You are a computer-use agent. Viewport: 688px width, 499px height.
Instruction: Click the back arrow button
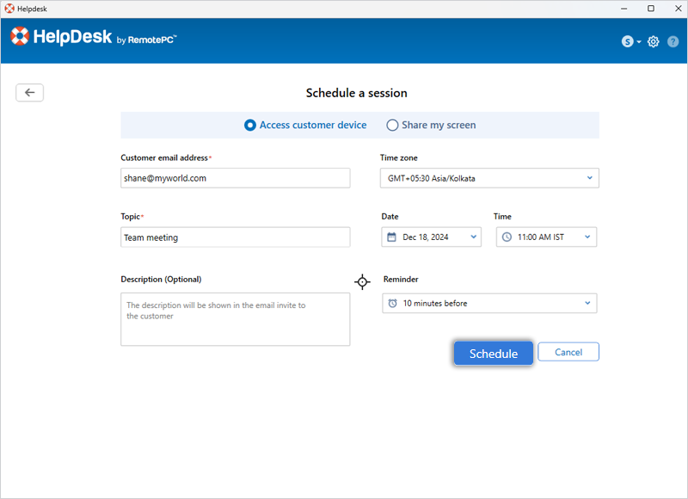click(29, 93)
